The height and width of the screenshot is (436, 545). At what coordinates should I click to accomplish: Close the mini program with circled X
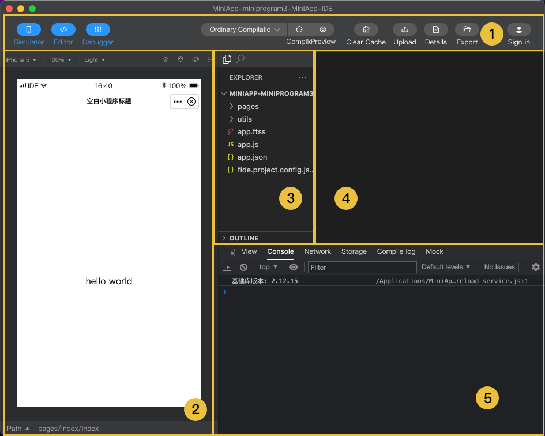(x=191, y=102)
